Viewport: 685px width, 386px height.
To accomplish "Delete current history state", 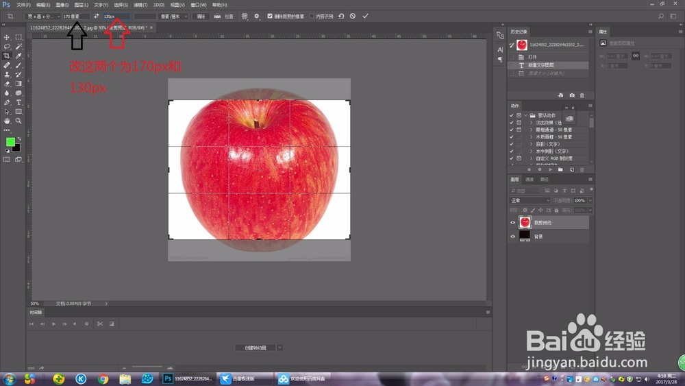I will click(x=582, y=95).
